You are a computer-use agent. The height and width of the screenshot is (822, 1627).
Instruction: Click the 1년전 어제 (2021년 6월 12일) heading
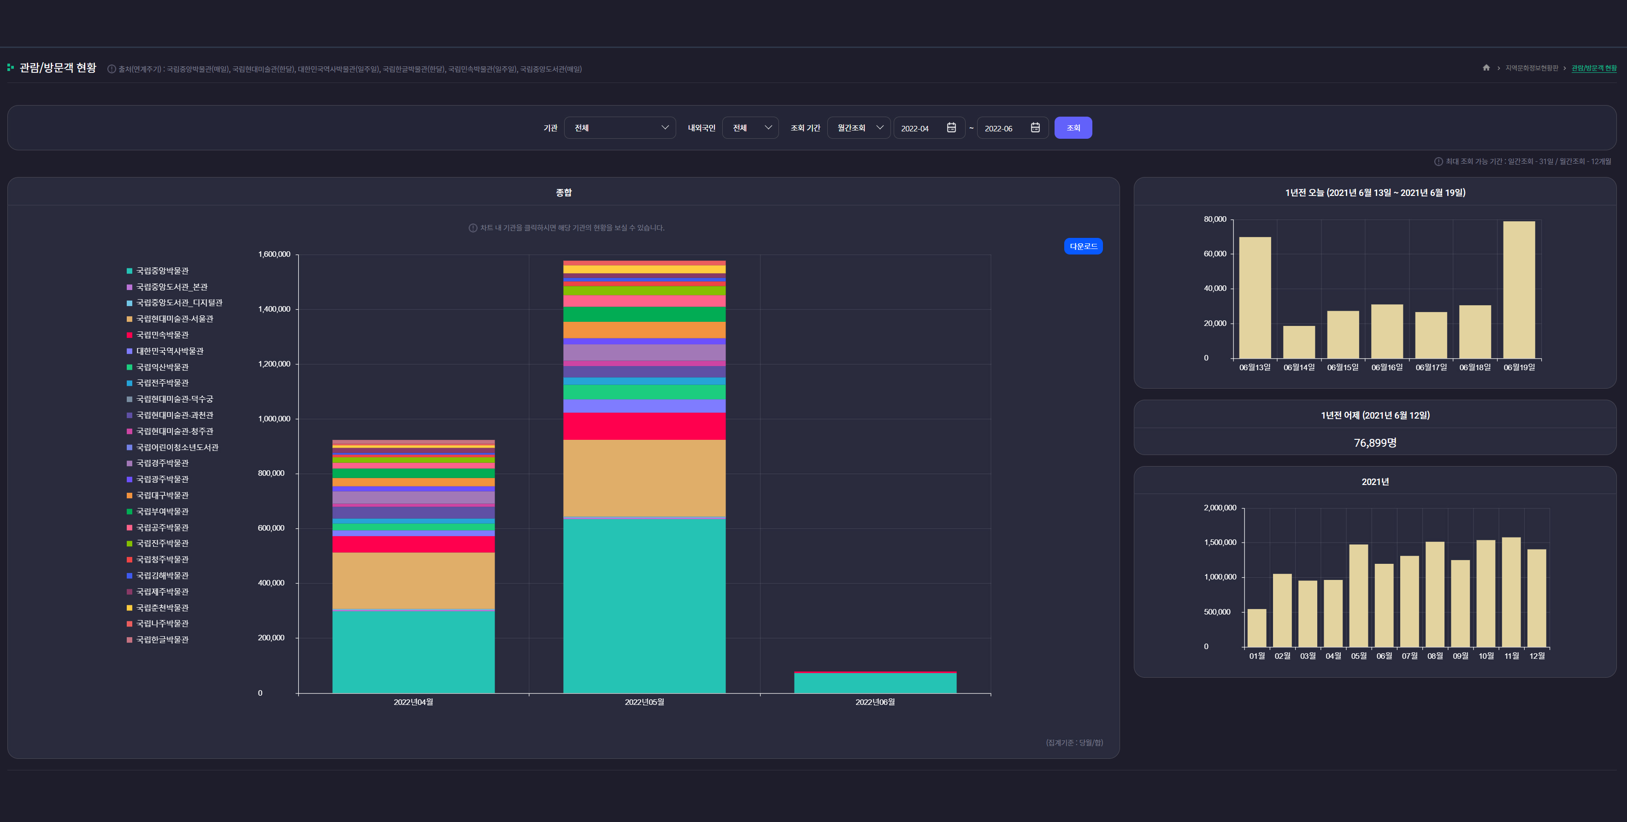coord(1375,416)
